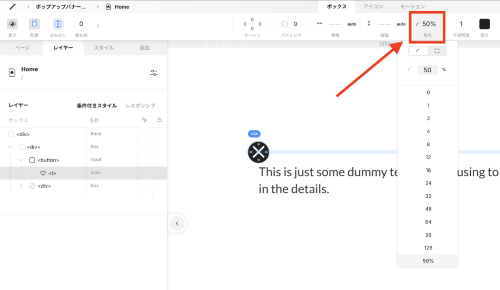This screenshot has width=500, height=290.
Task: Toggle the 表示 eye visibility control
Action: 12,24
